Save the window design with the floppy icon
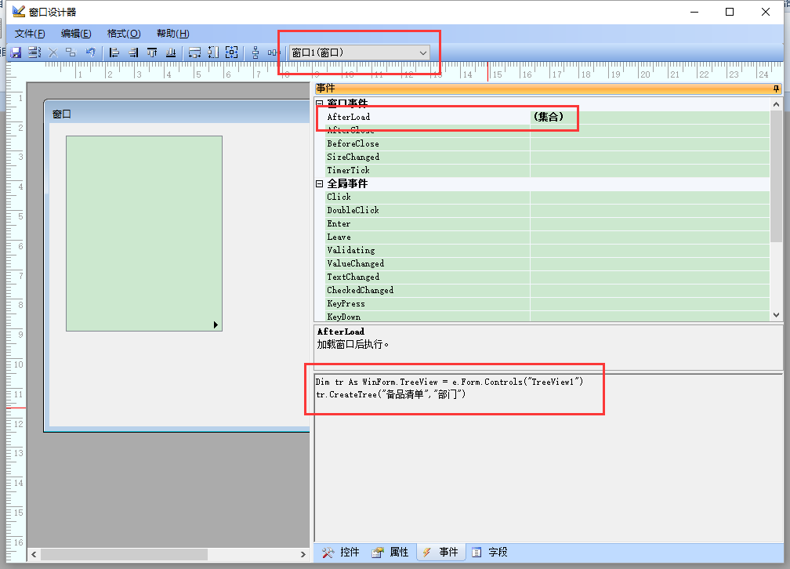 click(16, 53)
